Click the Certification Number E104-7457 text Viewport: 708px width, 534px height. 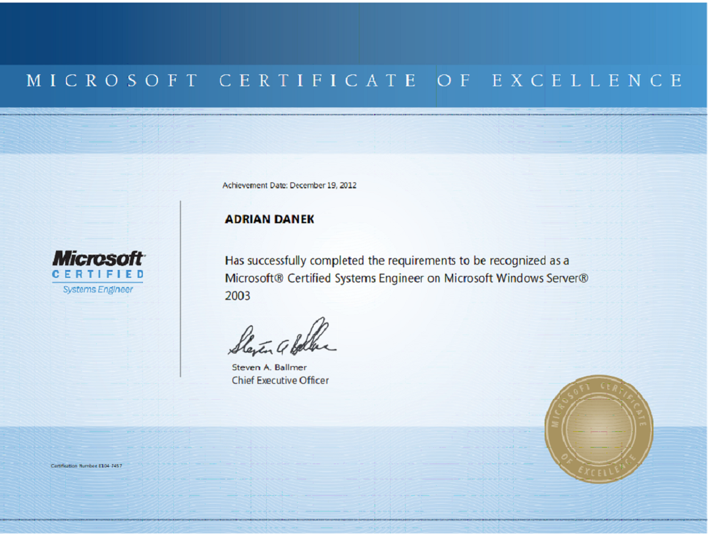[x=86, y=466]
